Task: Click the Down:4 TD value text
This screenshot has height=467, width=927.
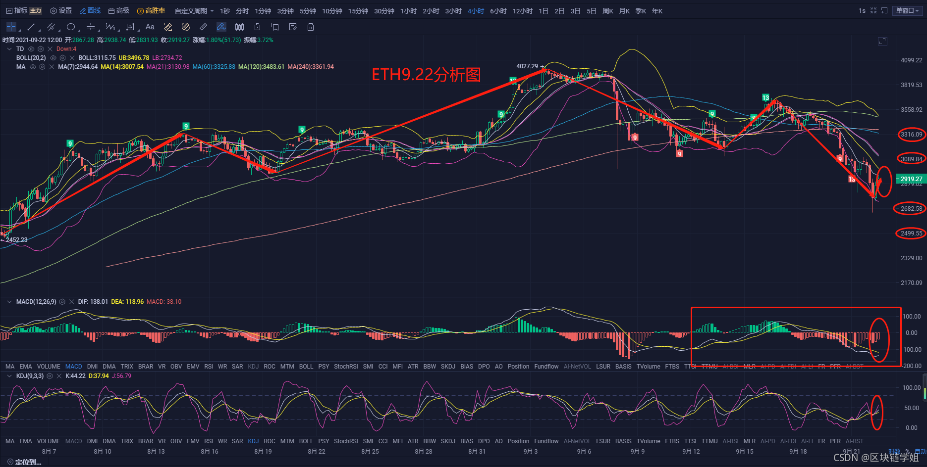Action: pyautogui.click(x=66, y=49)
